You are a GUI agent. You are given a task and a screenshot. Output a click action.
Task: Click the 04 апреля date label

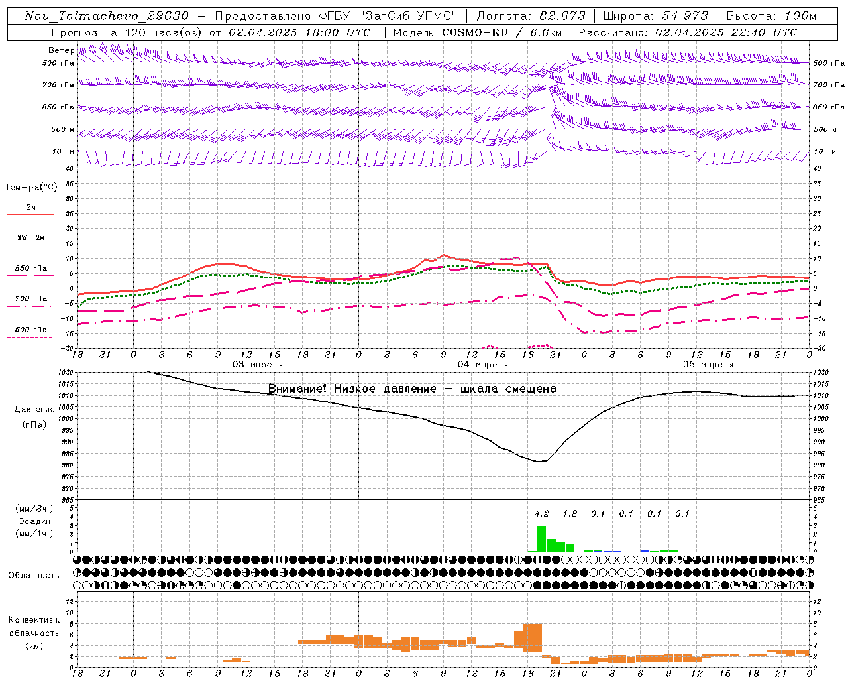pos(483,365)
